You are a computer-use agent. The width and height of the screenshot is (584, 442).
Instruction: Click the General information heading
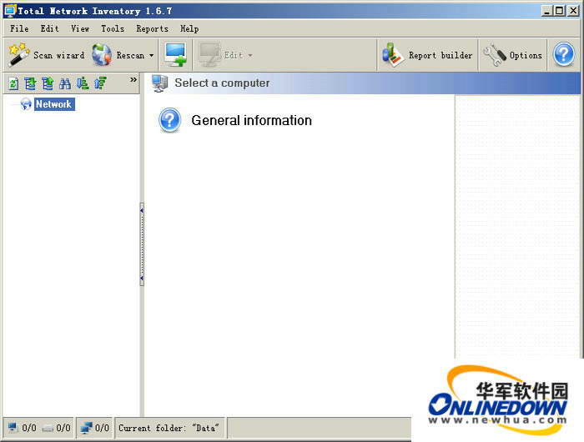(x=251, y=120)
